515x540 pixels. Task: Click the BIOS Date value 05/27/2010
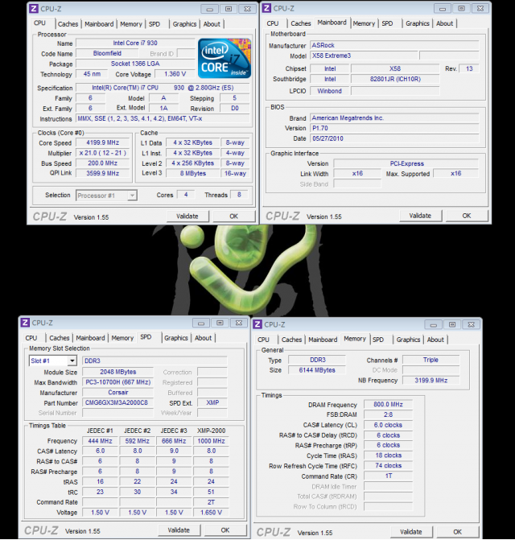[394, 138]
